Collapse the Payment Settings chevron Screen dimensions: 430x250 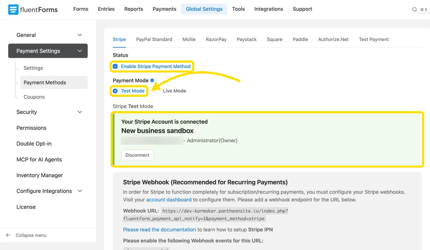click(x=80, y=51)
